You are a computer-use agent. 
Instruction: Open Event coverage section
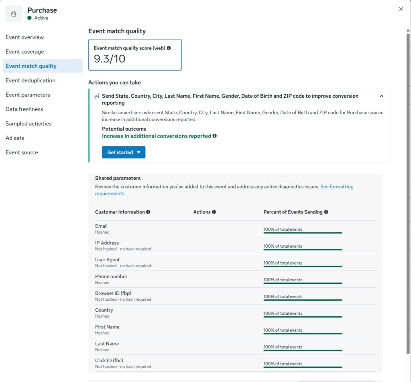(24, 52)
